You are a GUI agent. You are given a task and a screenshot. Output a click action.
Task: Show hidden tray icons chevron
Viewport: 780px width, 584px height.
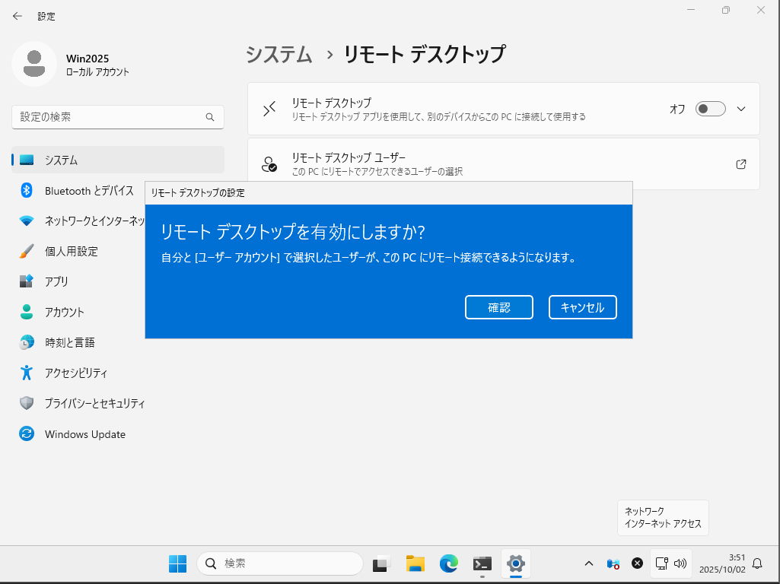coord(588,563)
